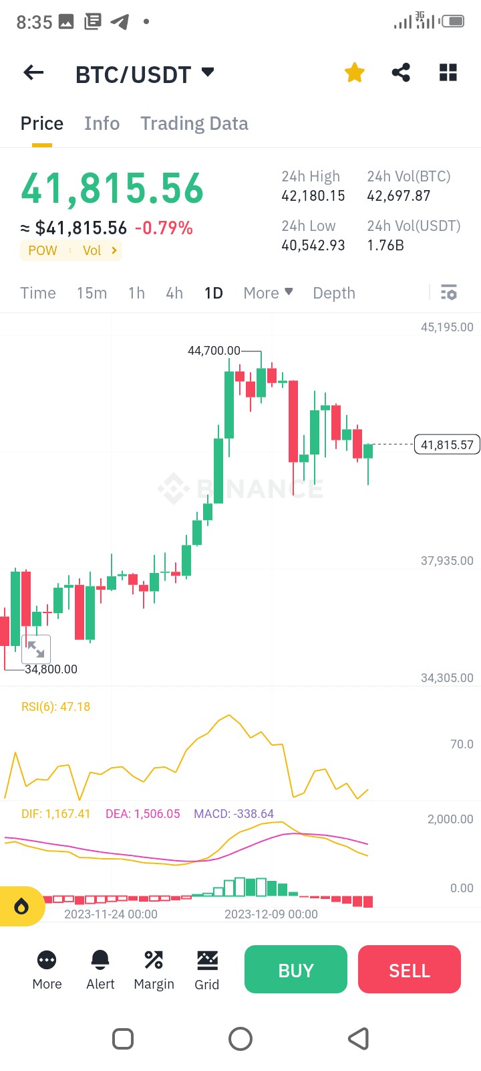This screenshot has width=481, height=1071.
Task: Open the Grid trading icon
Action: click(x=207, y=960)
